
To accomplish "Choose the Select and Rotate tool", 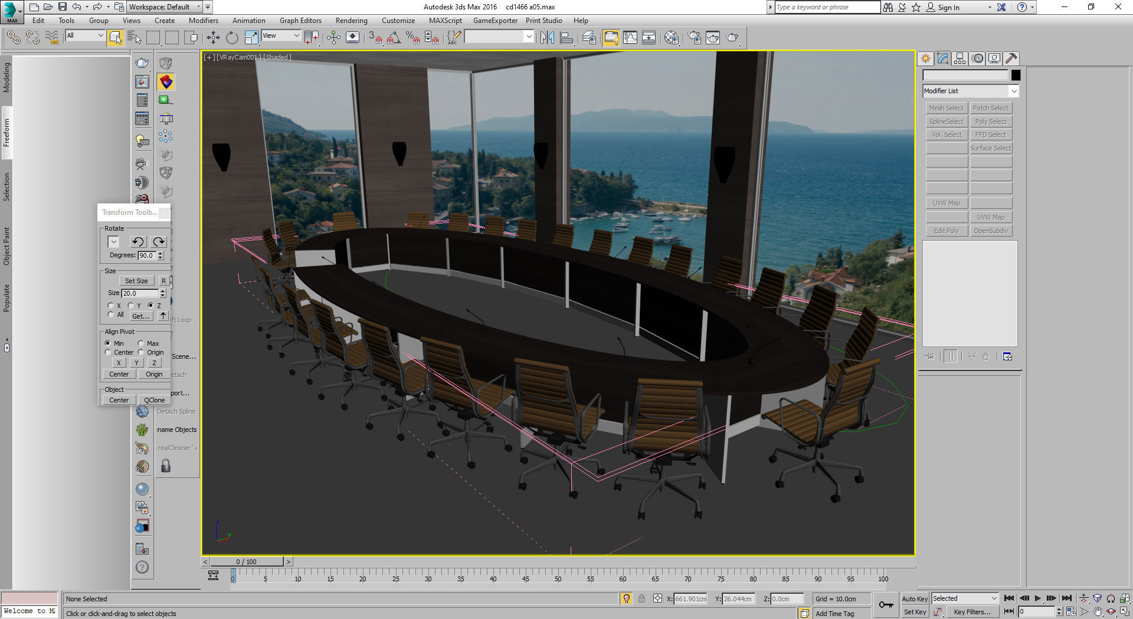I will coord(232,38).
